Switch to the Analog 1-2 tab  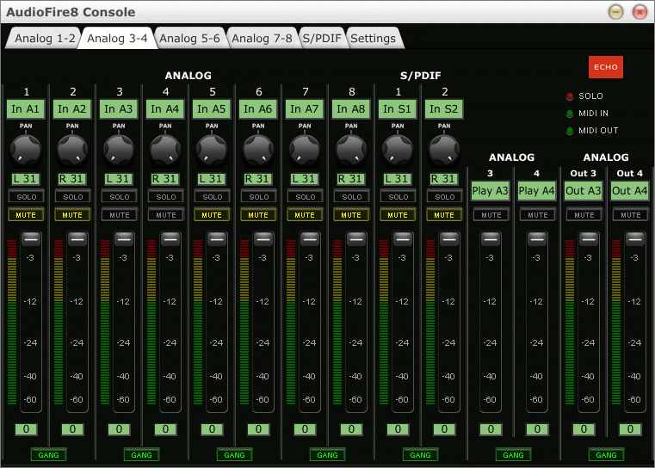click(44, 39)
